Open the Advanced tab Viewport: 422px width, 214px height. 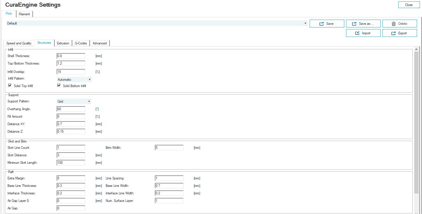click(100, 43)
